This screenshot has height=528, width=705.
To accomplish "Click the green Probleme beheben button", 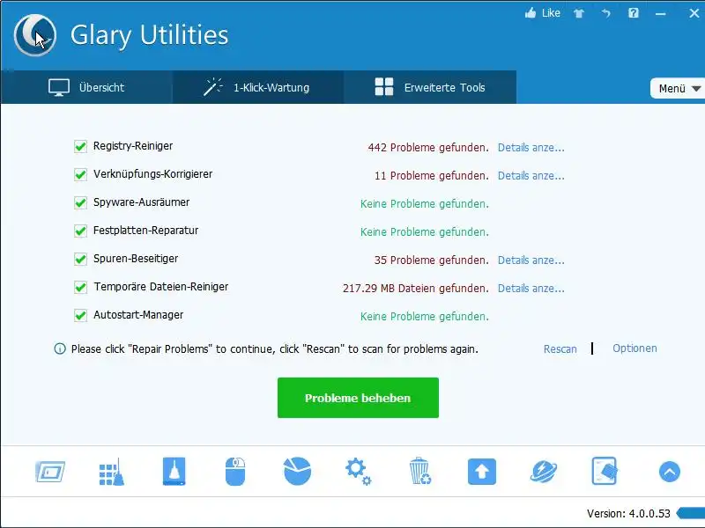I will 358,398.
